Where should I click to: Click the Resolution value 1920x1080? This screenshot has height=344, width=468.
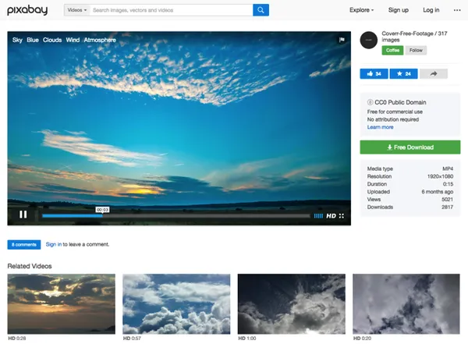tap(440, 176)
